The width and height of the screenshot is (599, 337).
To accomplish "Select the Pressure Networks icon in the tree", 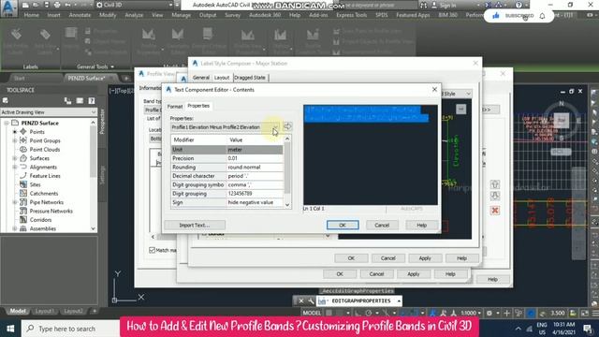I will click(x=23, y=211).
